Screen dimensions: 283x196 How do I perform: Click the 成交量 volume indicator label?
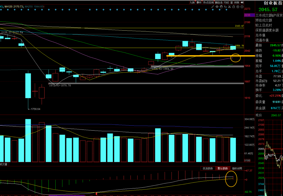click(x=4, y=164)
